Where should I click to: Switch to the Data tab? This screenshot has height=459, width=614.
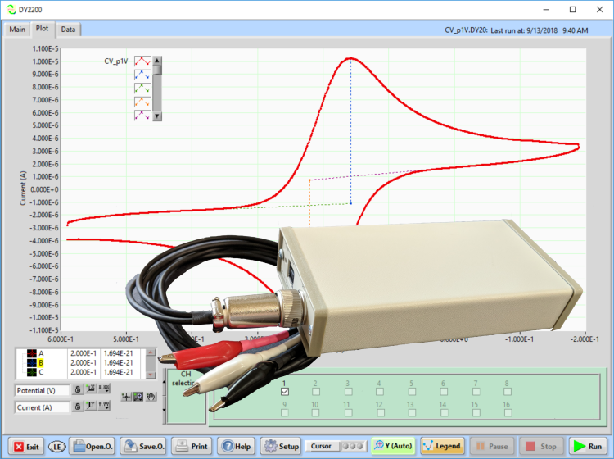pos(68,30)
